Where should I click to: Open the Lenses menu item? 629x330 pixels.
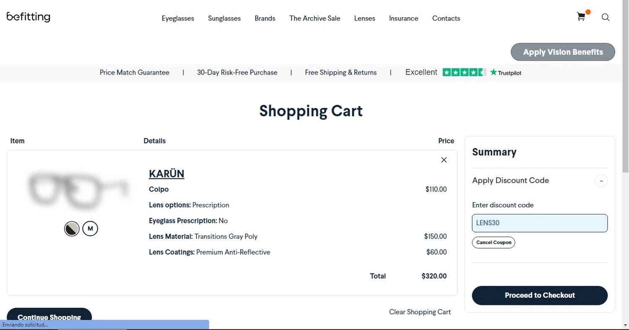click(364, 18)
